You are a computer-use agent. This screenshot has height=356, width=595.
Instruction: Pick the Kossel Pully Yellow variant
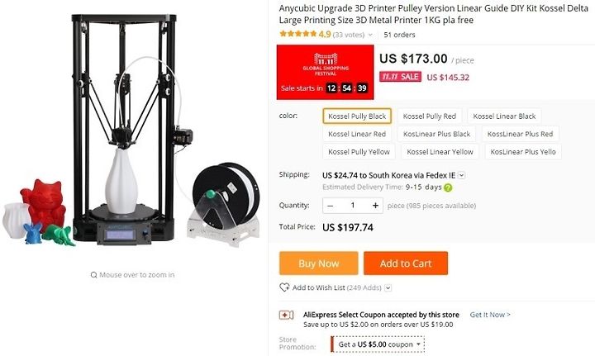coord(359,152)
